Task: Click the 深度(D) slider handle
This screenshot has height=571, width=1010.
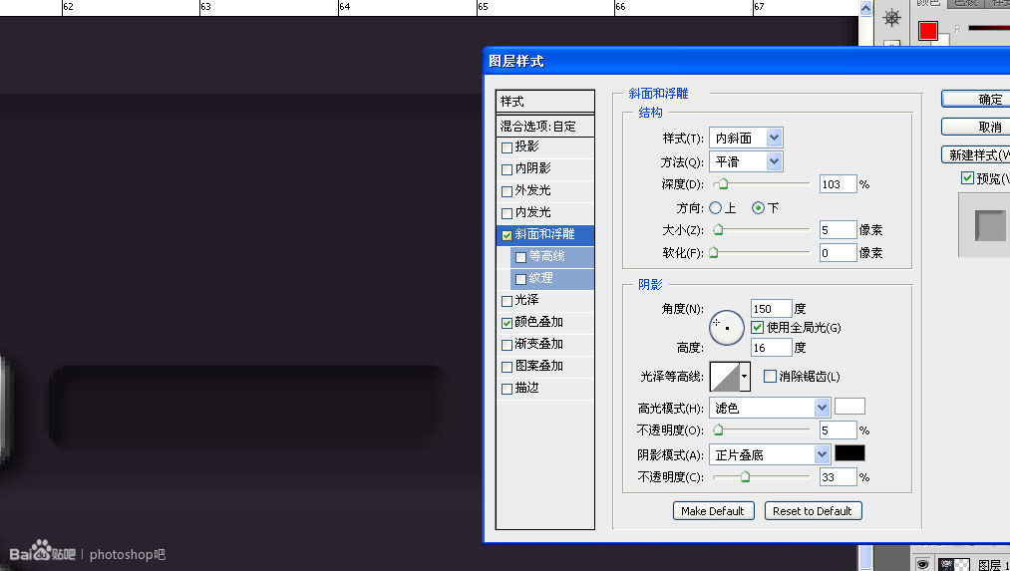Action: pos(723,184)
